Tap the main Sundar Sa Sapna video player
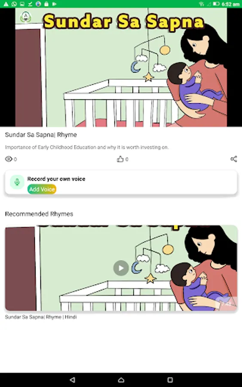Image resolution: width=242 pixels, height=387 pixels. click(121, 68)
